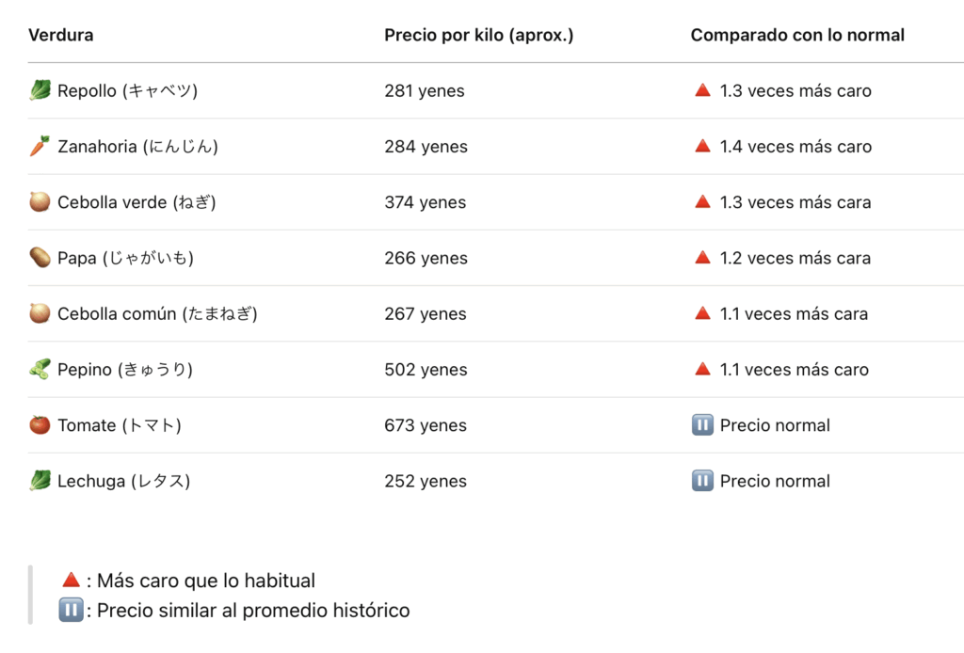The height and width of the screenshot is (653, 964).
Task: Click the carrot emoji beside Zanahoria
Action: (x=40, y=146)
